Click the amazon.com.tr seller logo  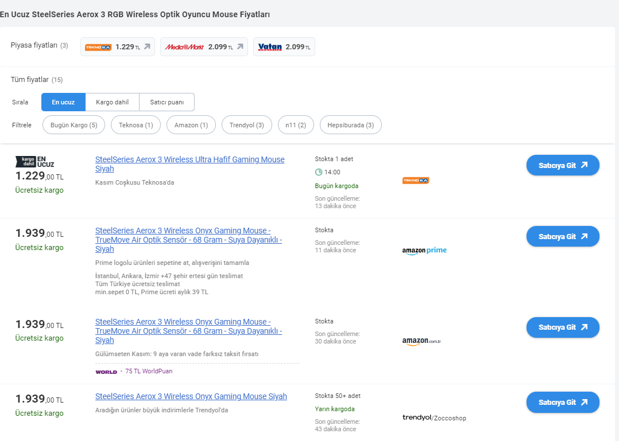(x=421, y=341)
